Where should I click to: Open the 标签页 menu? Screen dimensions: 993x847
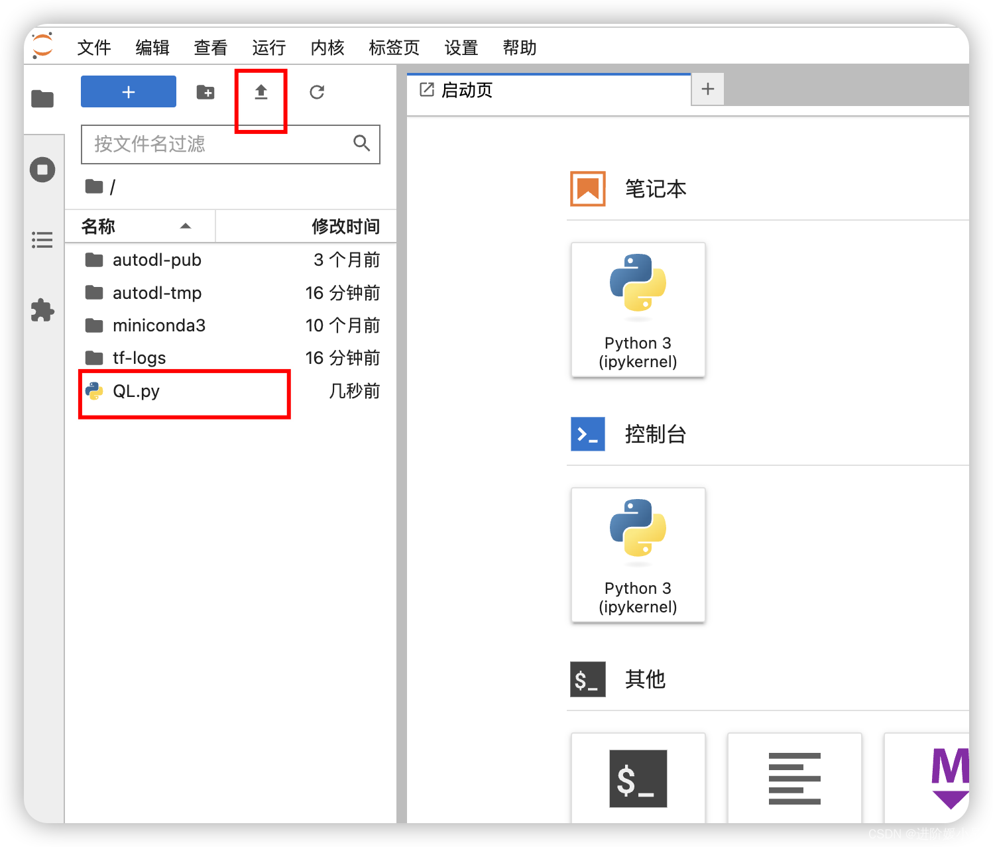[x=394, y=48]
